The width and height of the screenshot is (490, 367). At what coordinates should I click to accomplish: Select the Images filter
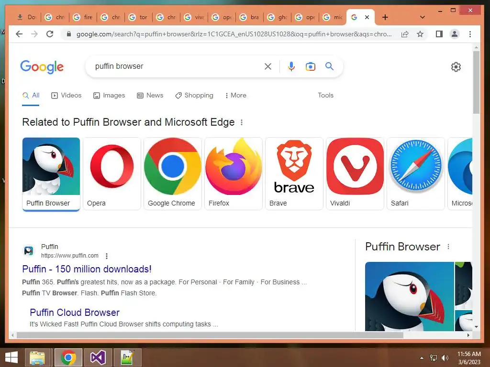tap(109, 95)
